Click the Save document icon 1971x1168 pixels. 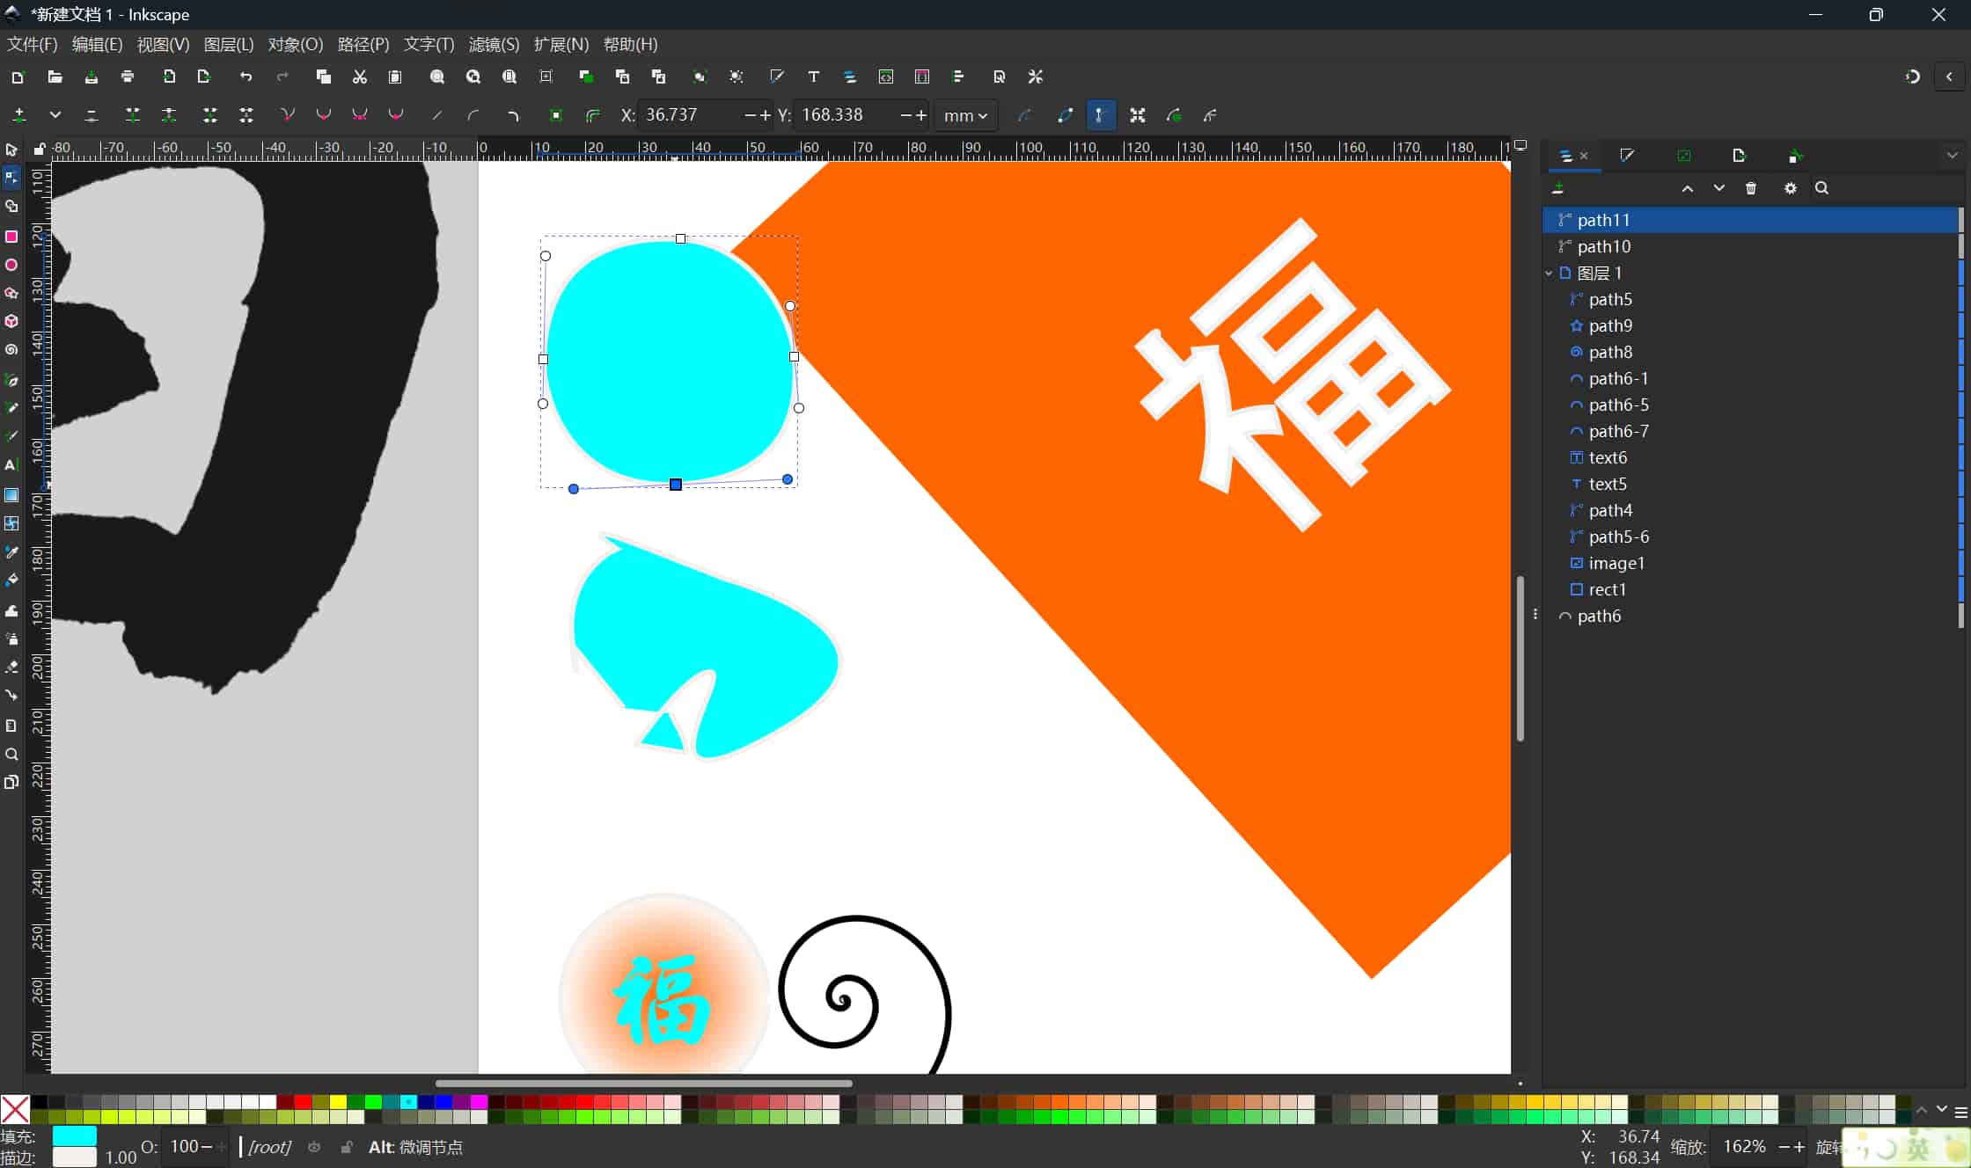click(x=91, y=77)
